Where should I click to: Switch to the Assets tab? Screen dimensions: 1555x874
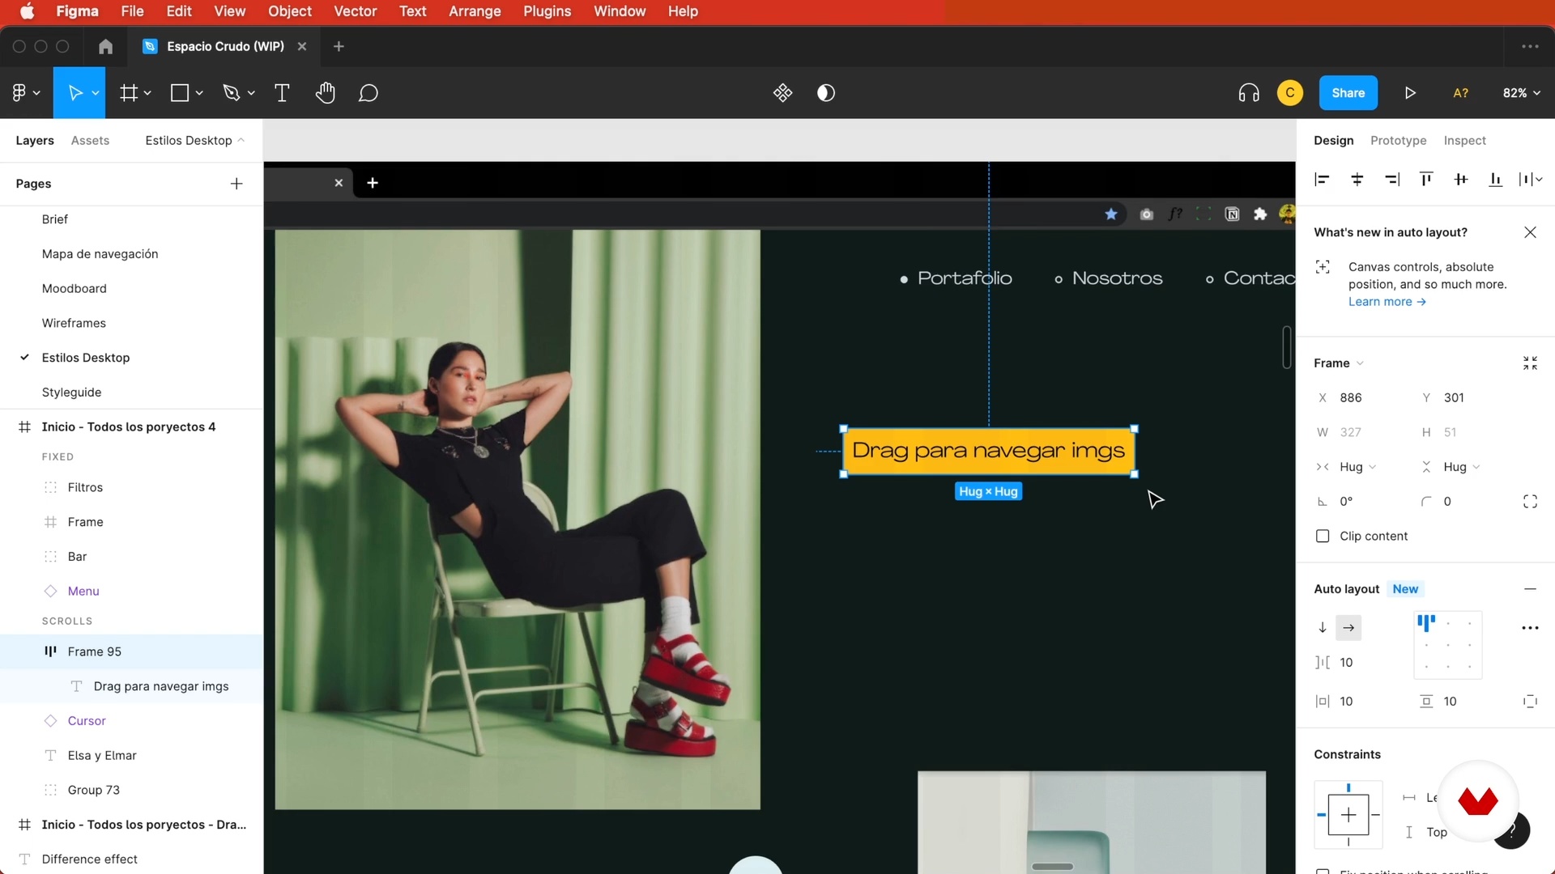90,140
